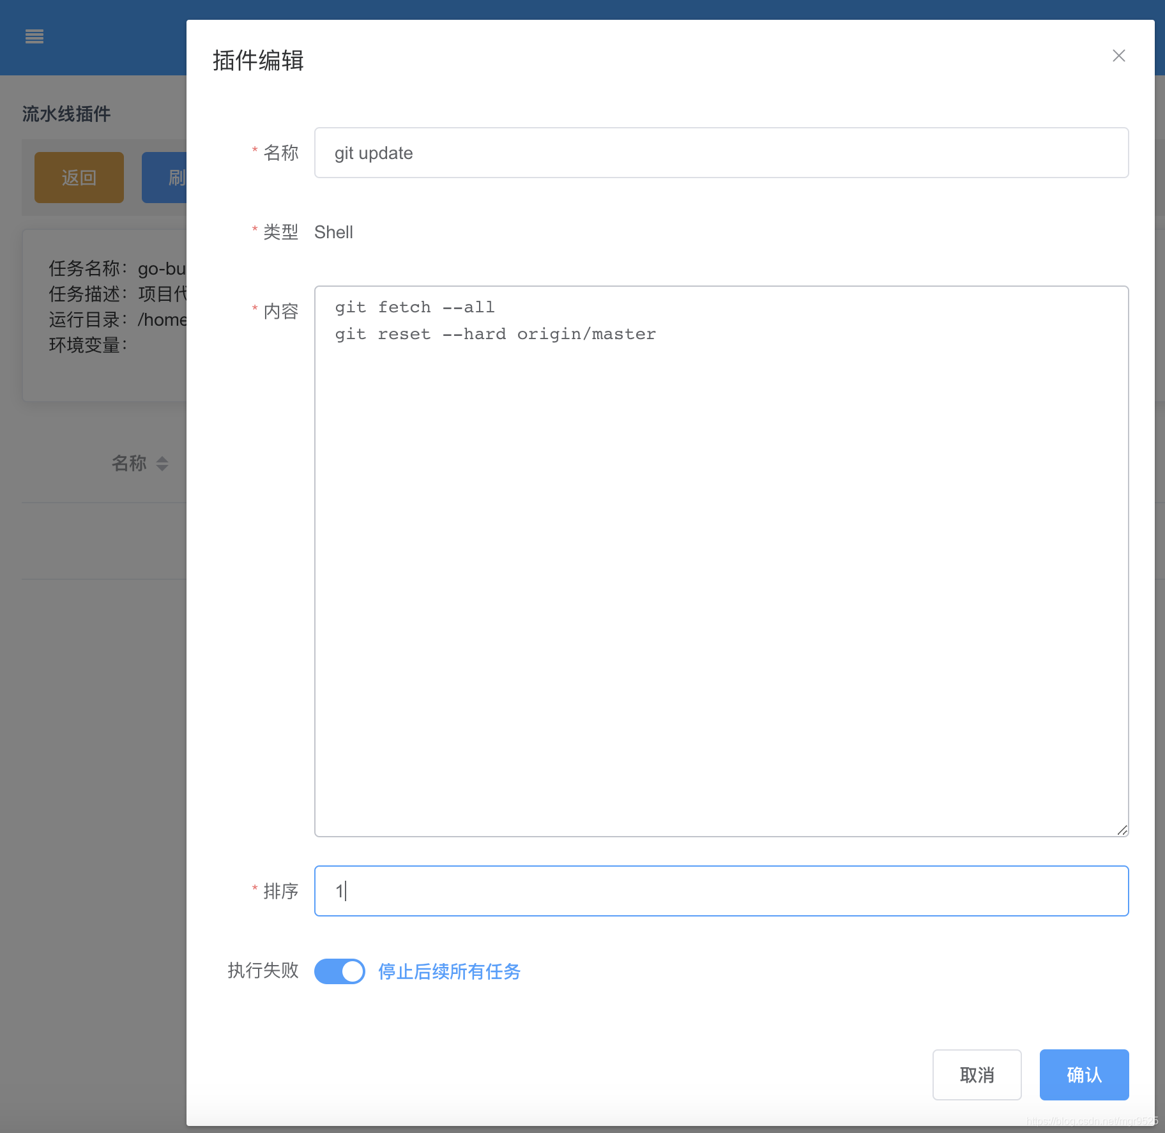Close the 插件编辑 dialog

[1118, 56]
